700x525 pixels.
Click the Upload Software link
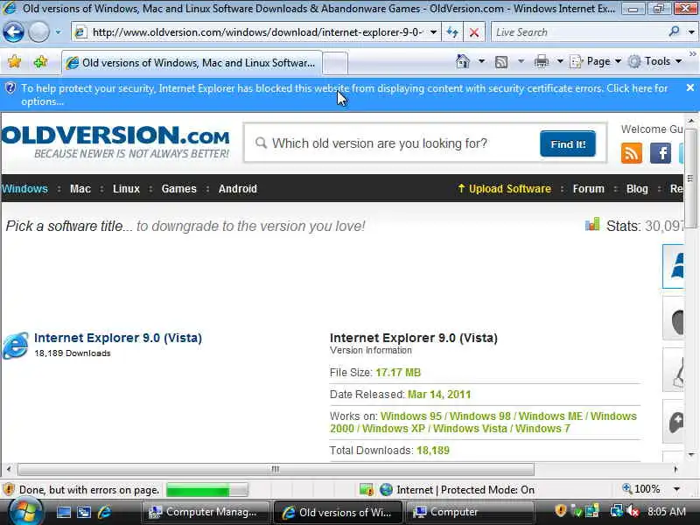[x=505, y=189]
